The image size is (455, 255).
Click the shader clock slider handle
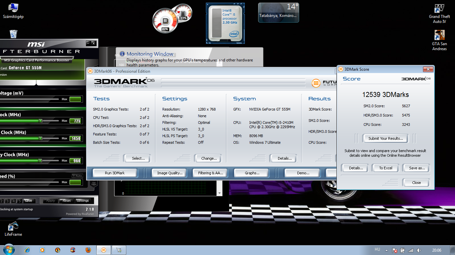[40, 138]
